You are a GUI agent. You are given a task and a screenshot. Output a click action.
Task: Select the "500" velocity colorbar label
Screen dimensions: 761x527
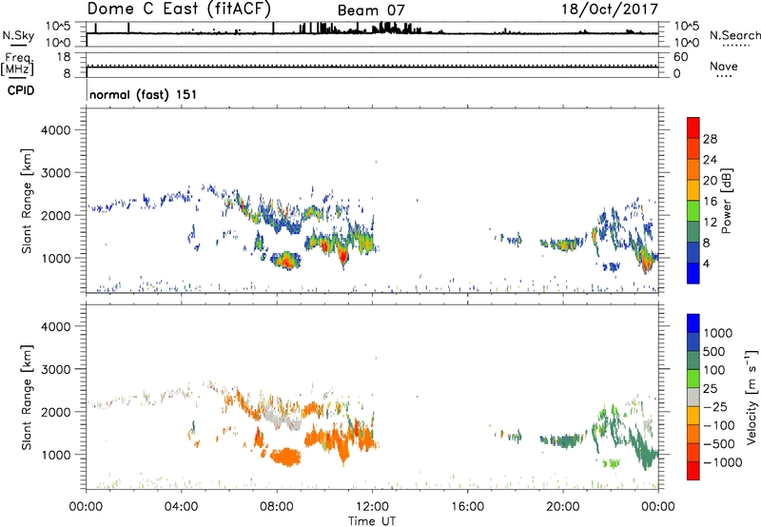(x=714, y=351)
